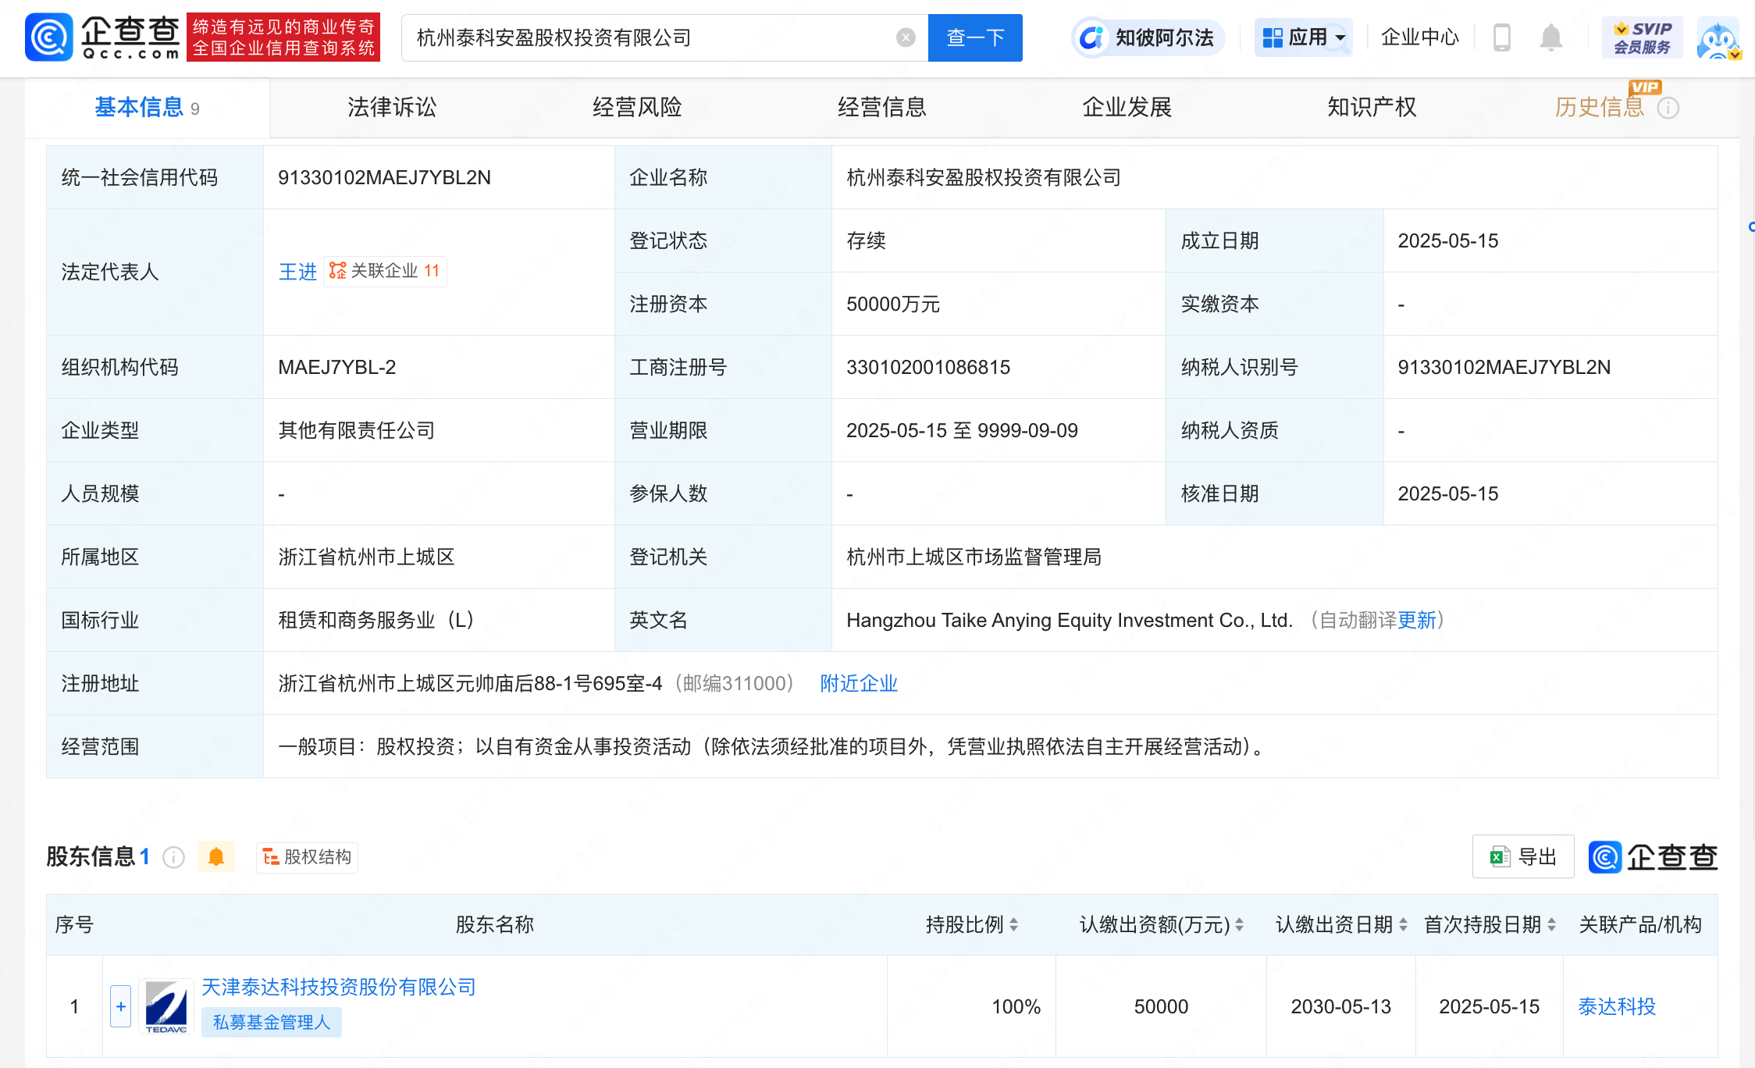This screenshot has height=1068, width=1755.
Task: Switch to 法律诉讼 tab
Action: pos(392,108)
